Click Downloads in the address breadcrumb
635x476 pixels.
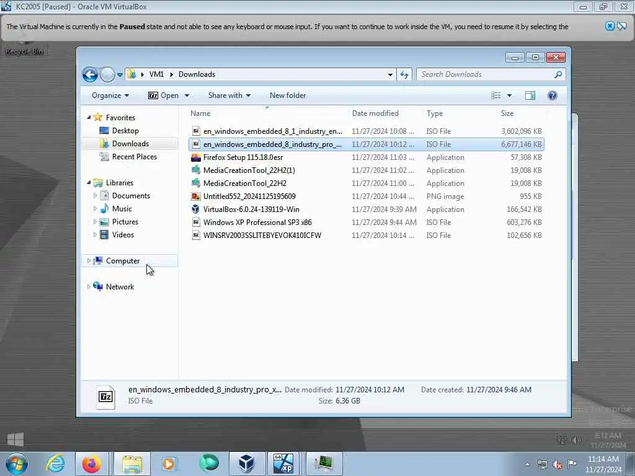[x=197, y=74]
